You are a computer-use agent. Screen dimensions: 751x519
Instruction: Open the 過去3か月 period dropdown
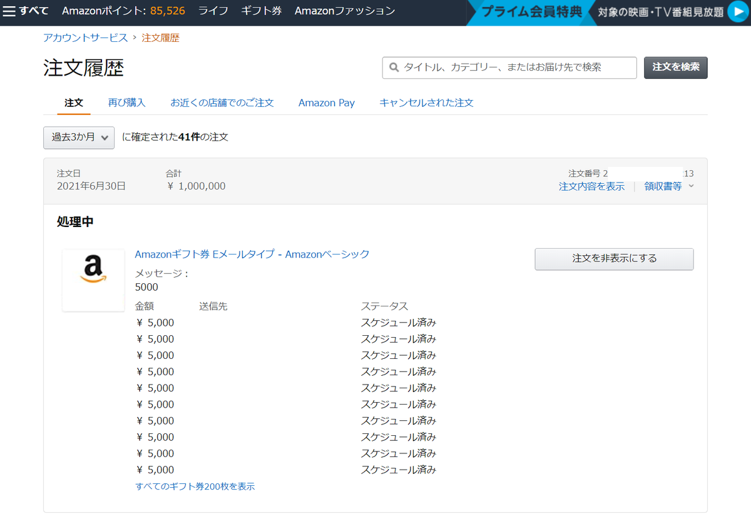(79, 138)
